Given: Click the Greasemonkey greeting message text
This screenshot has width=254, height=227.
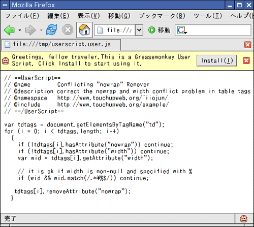Looking at the screenshot, I should point(101,60).
